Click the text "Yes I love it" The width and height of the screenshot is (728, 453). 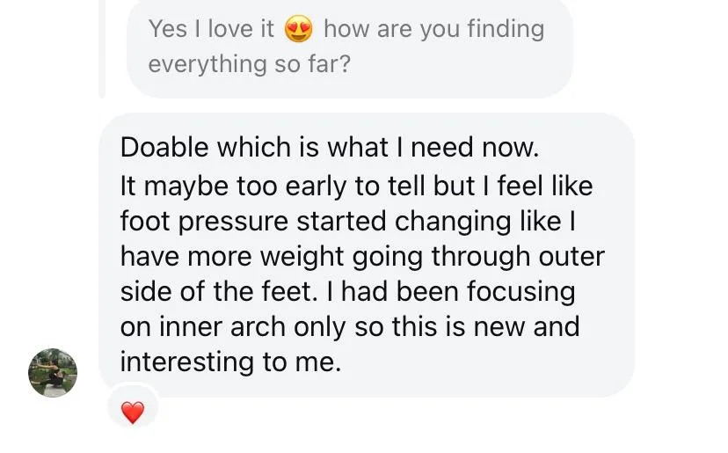click(x=211, y=29)
